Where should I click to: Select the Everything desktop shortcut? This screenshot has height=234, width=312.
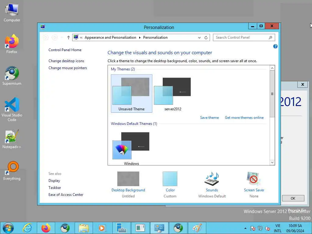[x=12, y=171]
